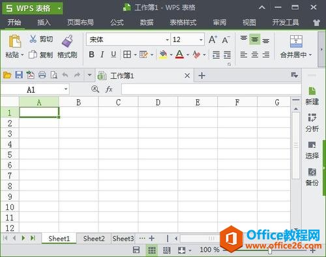Click the Cut (剪切) scissors icon
The width and height of the screenshot is (326, 257).
click(x=33, y=39)
